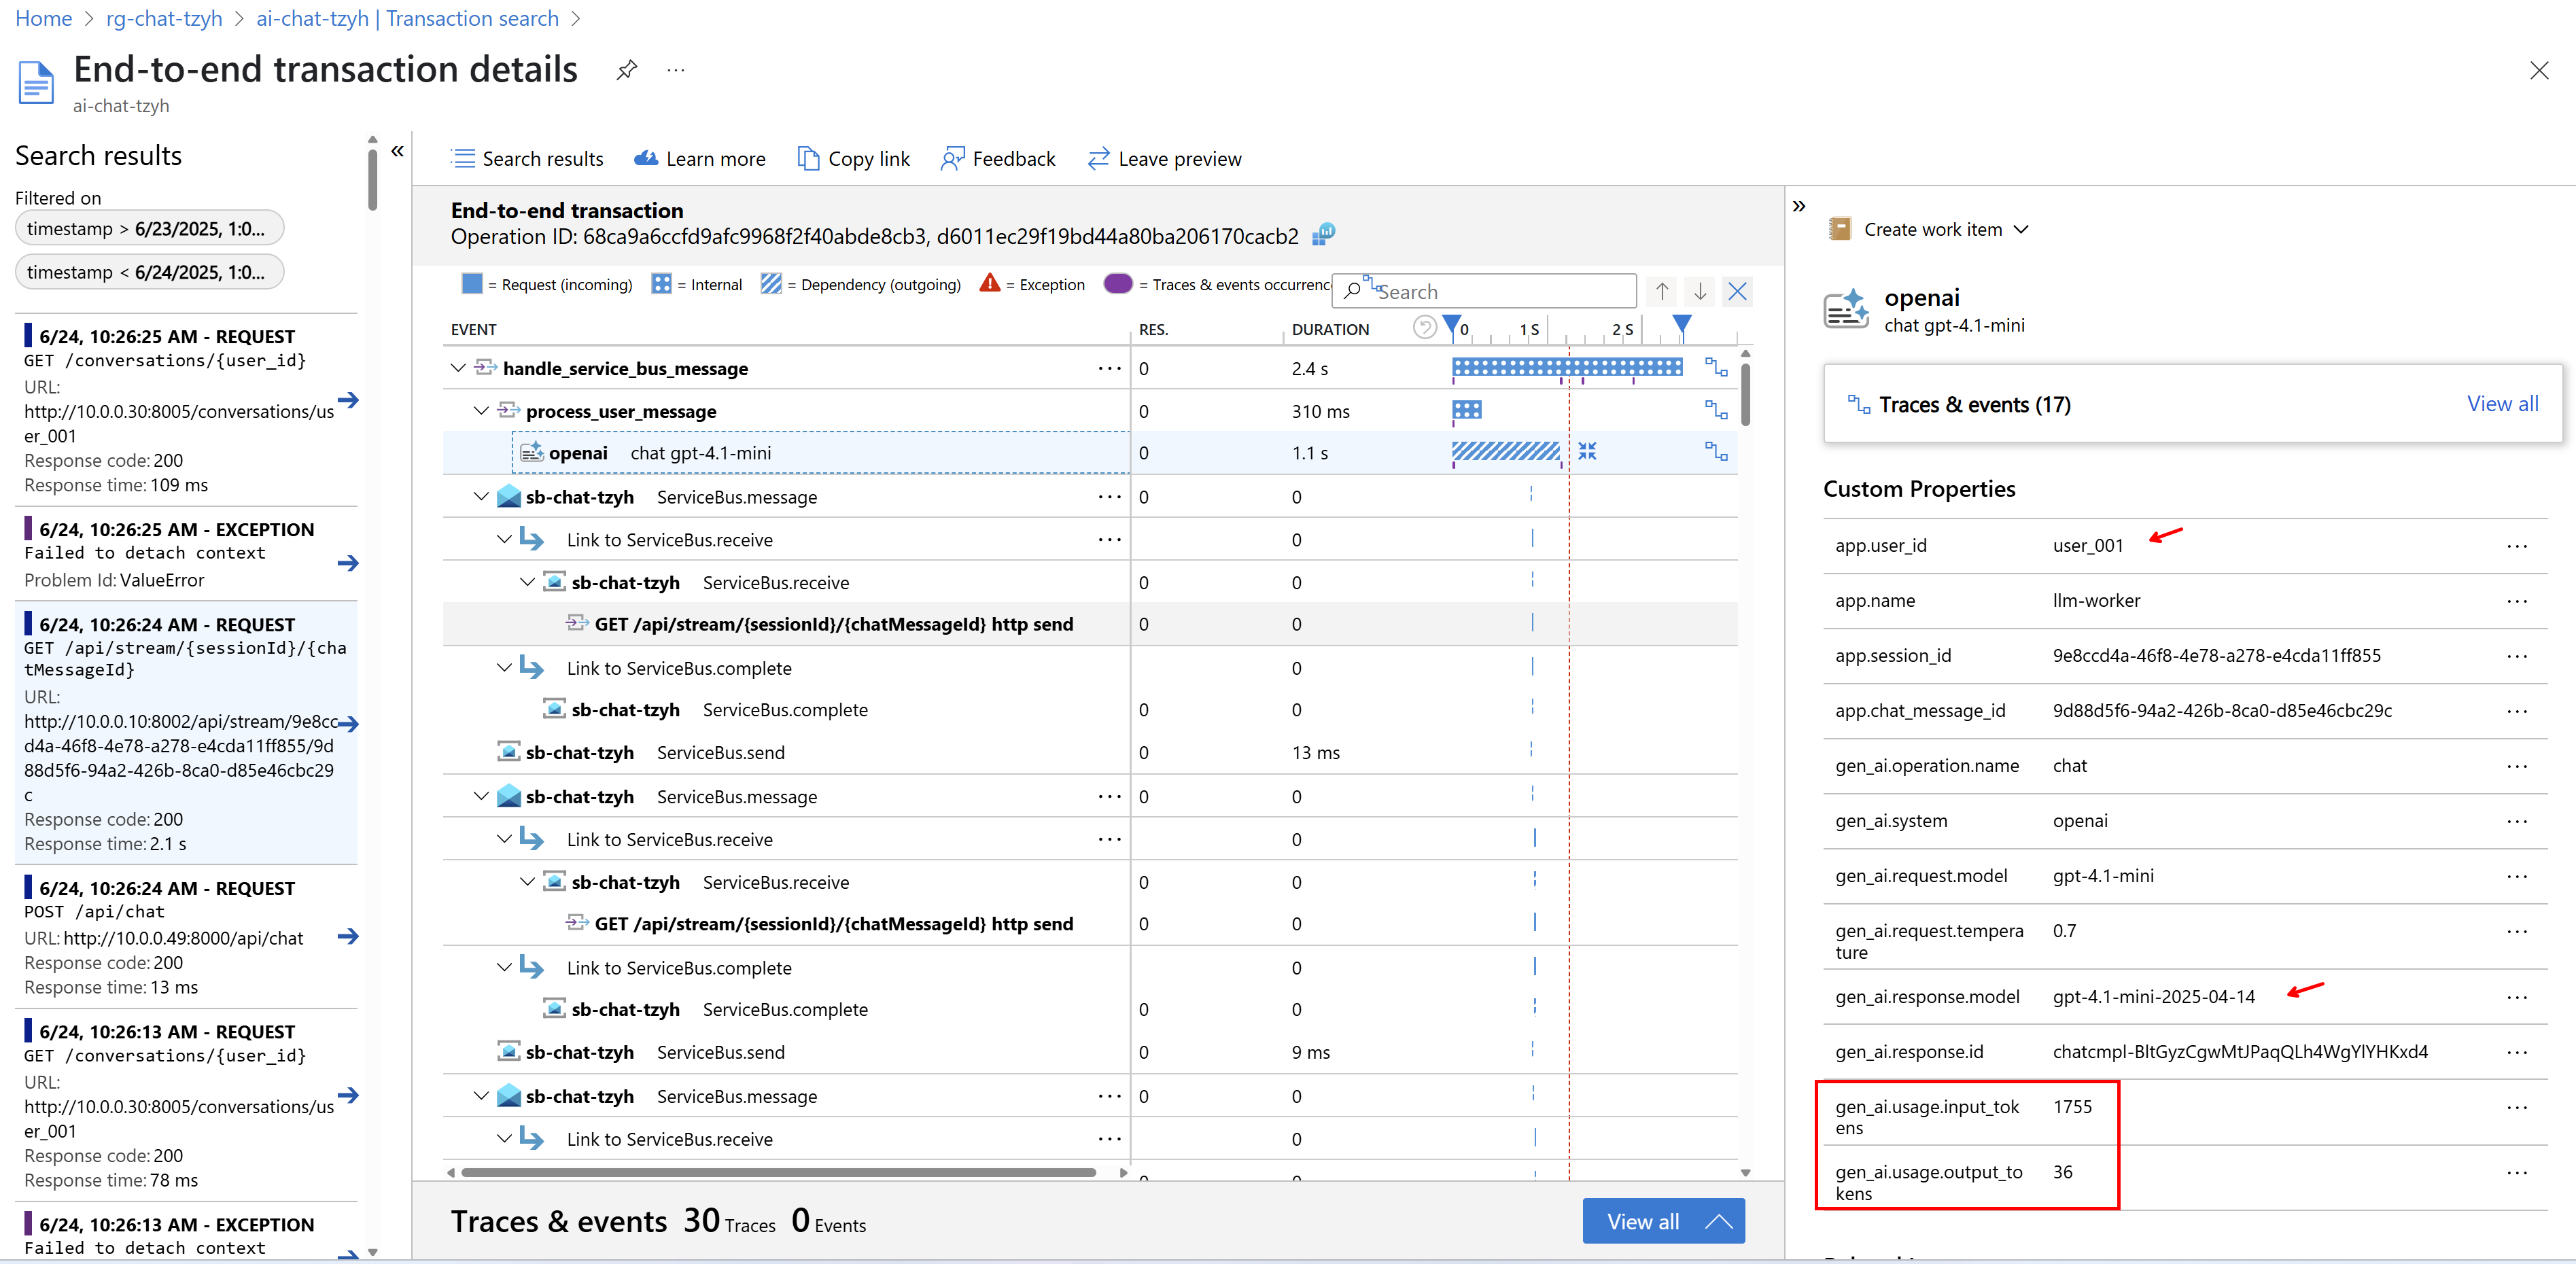2576x1264 pixels.
Task: Select the ServiceBus.send 9 ms row
Action: [1090, 1052]
